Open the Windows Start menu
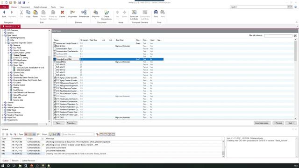The image size is (299, 168). click(3, 166)
